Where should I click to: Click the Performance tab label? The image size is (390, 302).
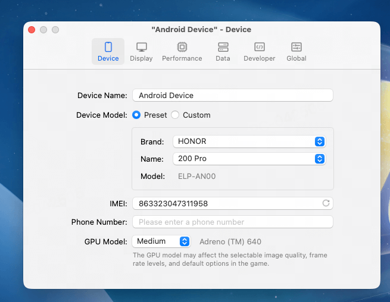coord(182,58)
